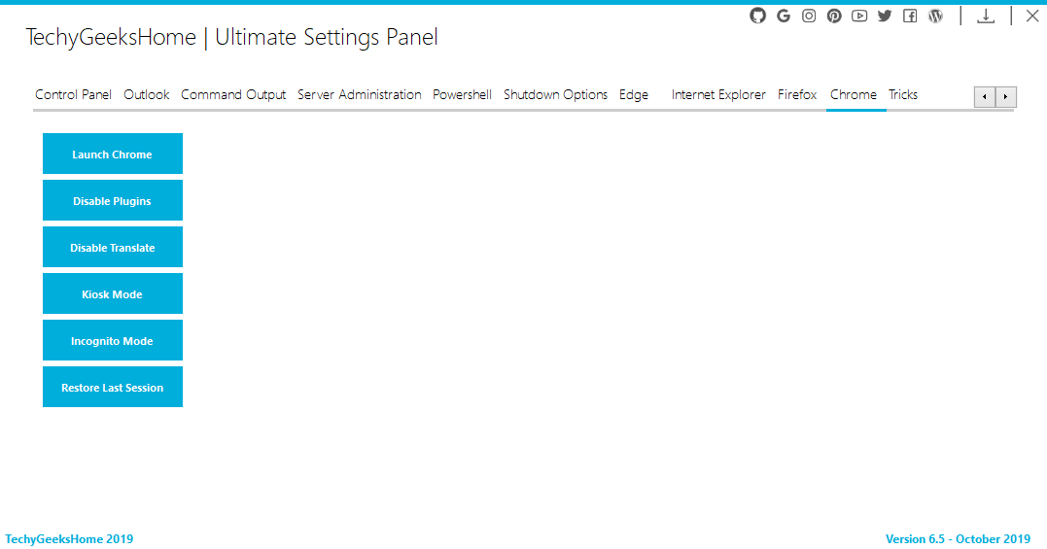Open the Firefox tab
The image size is (1047, 549).
click(x=797, y=94)
